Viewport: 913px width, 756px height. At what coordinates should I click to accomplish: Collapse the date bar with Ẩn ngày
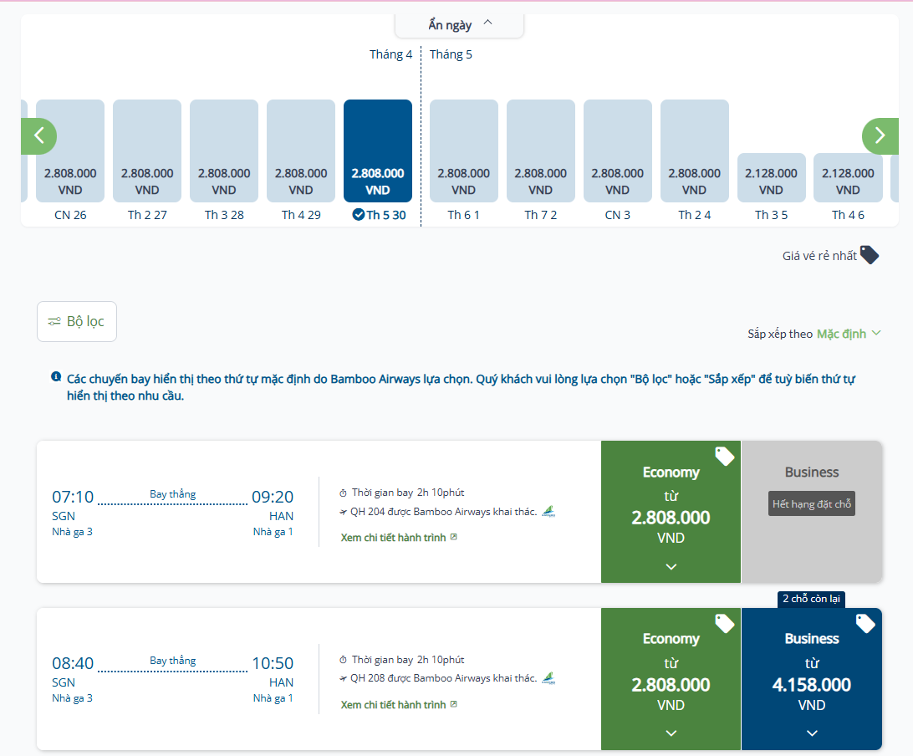pyautogui.click(x=460, y=24)
